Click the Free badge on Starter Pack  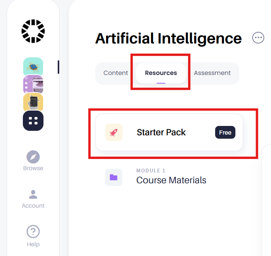(x=225, y=132)
